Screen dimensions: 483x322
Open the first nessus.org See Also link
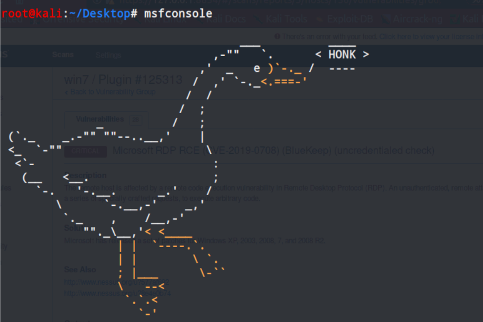pos(117,282)
